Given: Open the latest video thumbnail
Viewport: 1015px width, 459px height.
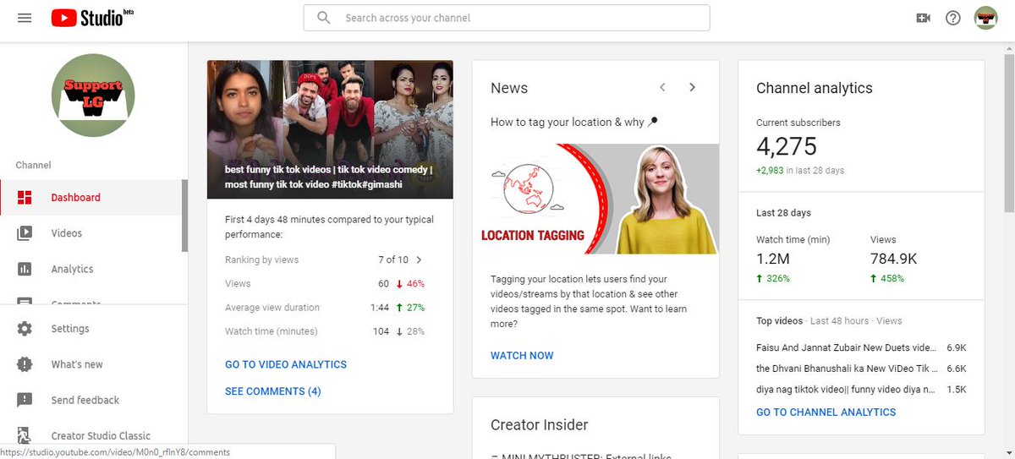Looking at the screenshot, I should click(330, 129).
